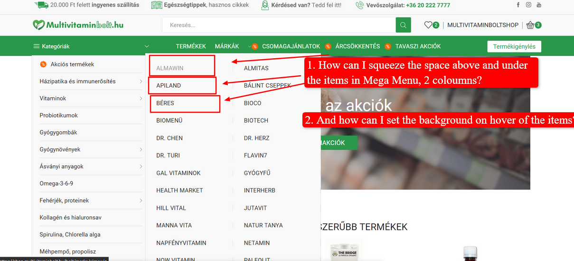
Task: Select the Omega-3-6-9 category
Action: [56, 184]
